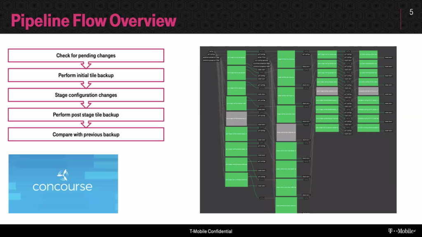Open the Concourse pipeline diagram screenshot
Screen dimensions: 422x237
298,130
